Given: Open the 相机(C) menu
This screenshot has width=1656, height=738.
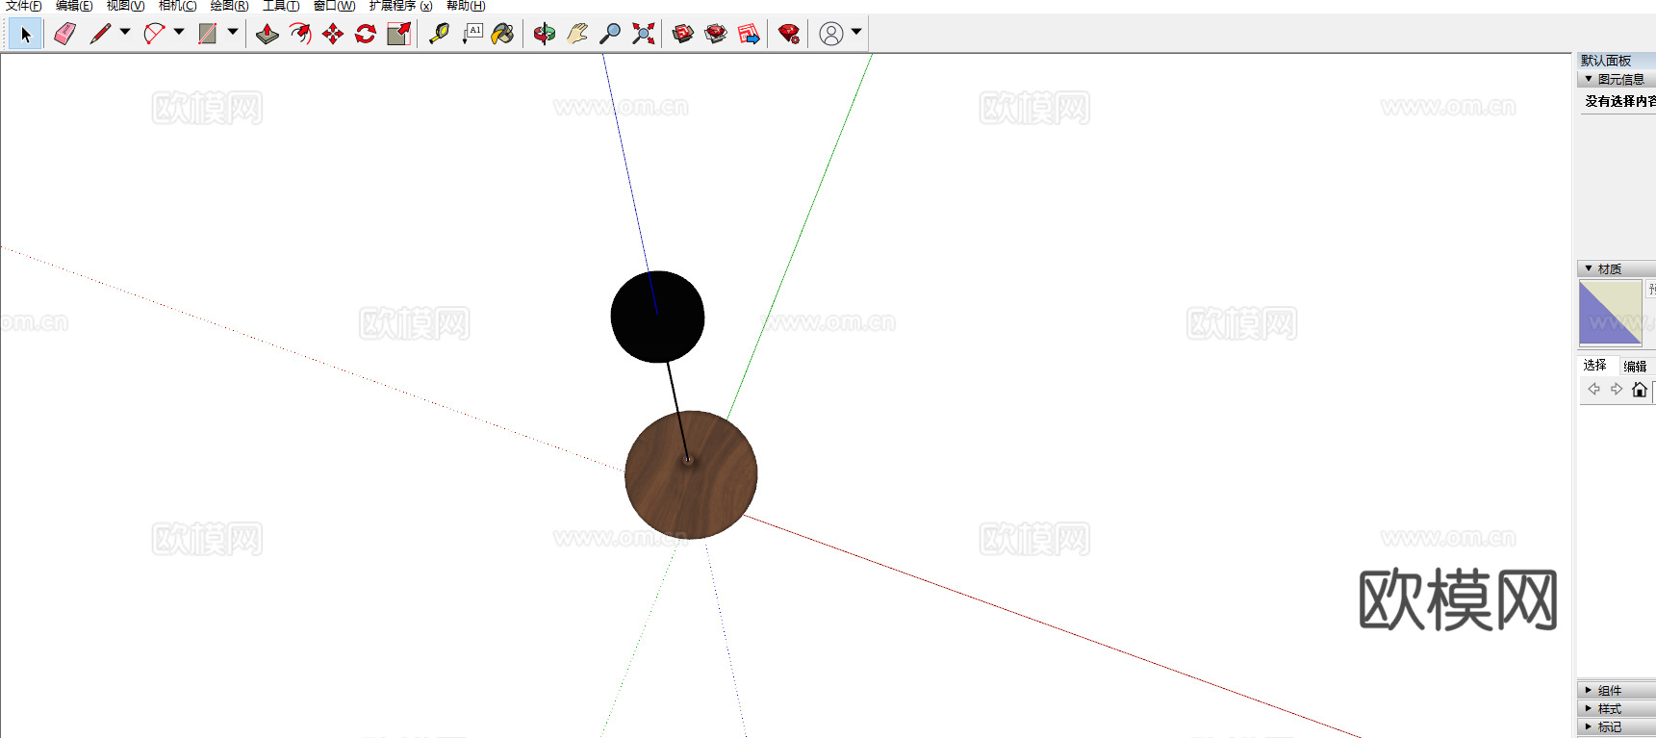Looking at the screenshot, I should (x=177, y=6).
